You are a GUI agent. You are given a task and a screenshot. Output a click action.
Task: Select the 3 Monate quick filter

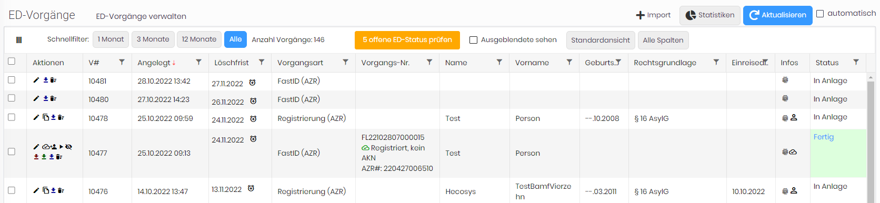(x=153, y=39)
